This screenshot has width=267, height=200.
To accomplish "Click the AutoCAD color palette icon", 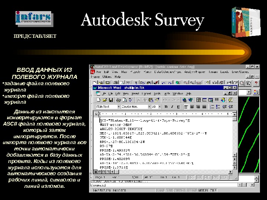I will coord(256,92).
